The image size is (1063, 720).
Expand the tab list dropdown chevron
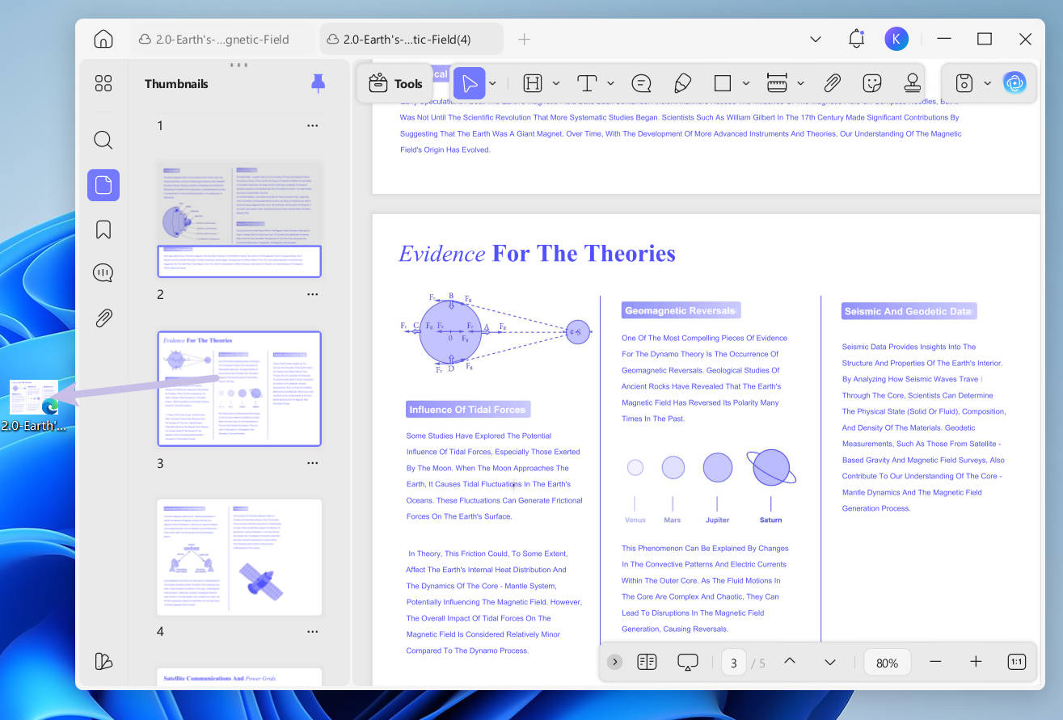815,39
